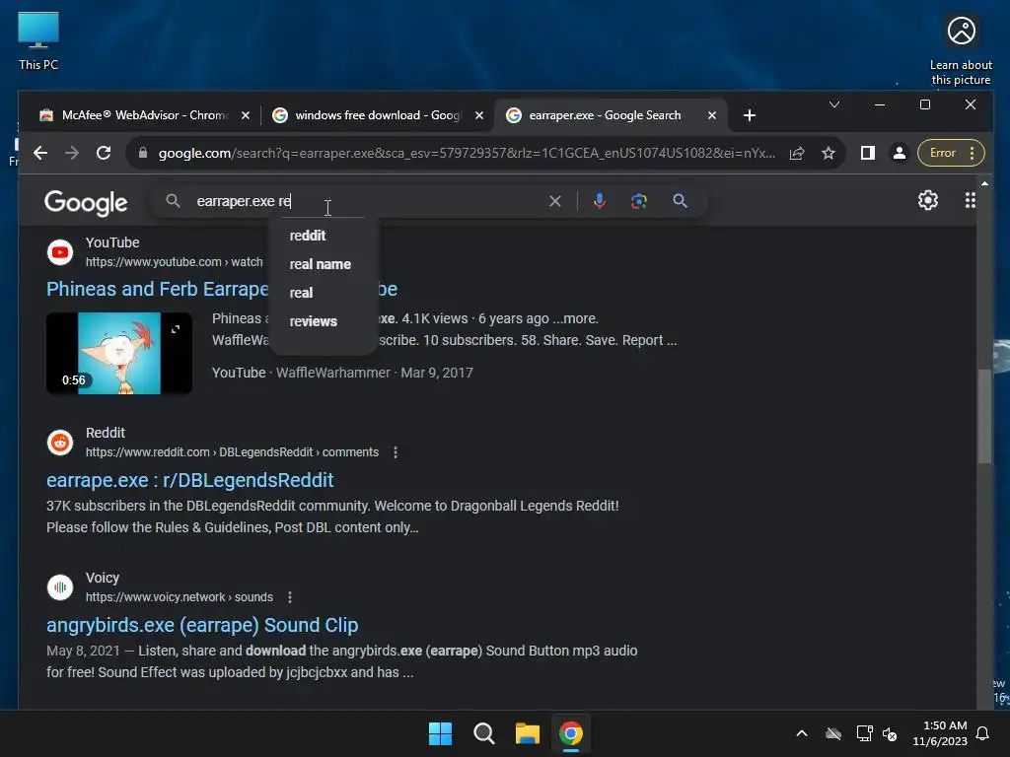Image resolution: width=1010 pixels, height=757 pixels.
Task: Open the Windows Start menu
Action: (441, 733)
